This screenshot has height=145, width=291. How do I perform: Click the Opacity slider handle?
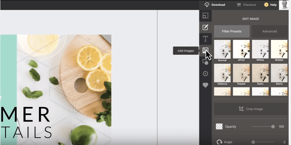[x=273, y=126]
